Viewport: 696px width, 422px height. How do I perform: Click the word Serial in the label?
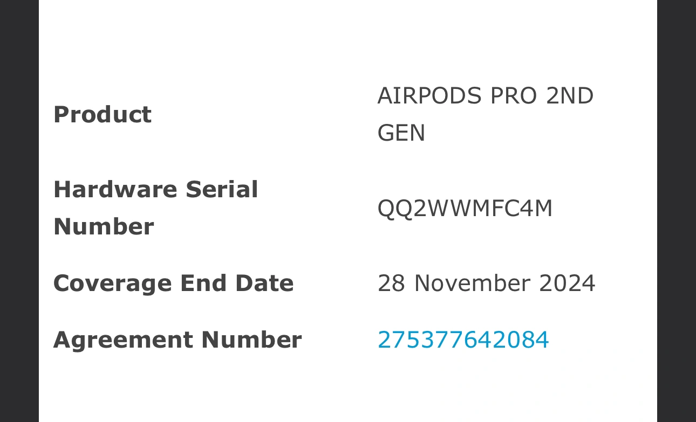(x=222, y=189)
